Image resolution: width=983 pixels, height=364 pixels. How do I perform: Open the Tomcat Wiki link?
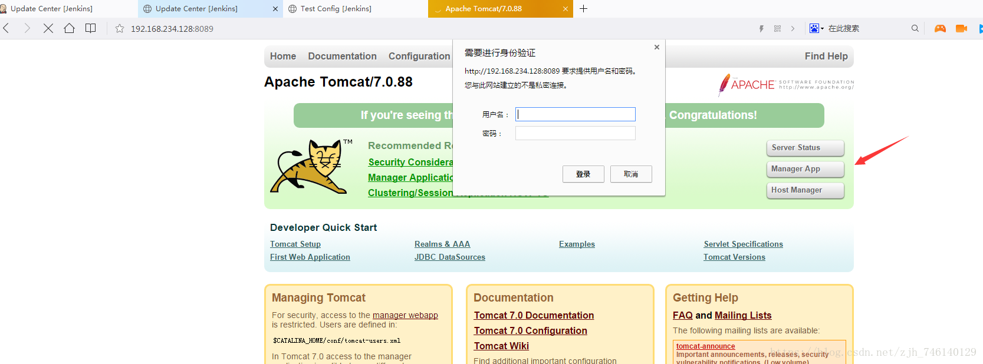click(x=501, y=346)
